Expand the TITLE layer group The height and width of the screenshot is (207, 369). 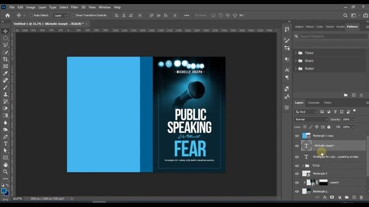coord(303,166)
